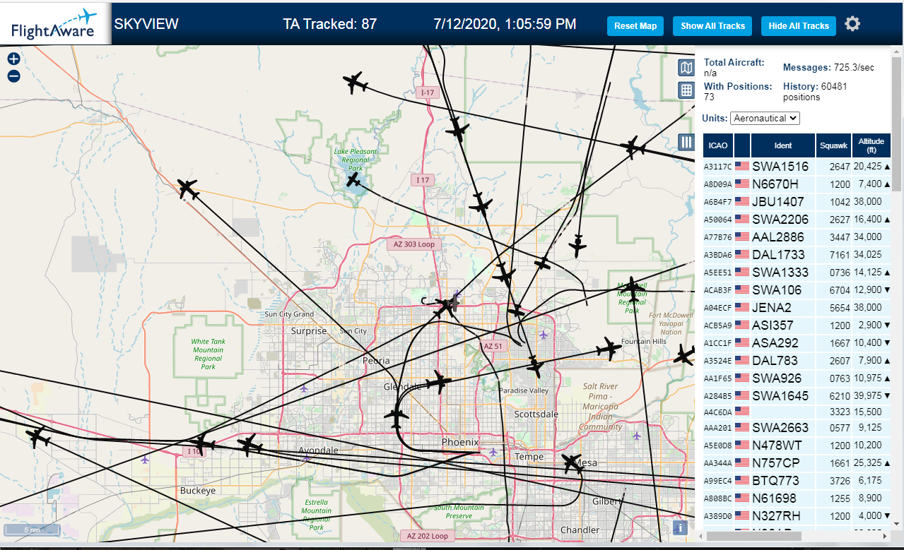Click the horizontal scrollbar under the aircraft table
The image size is (904, 550).
[756, 536]
